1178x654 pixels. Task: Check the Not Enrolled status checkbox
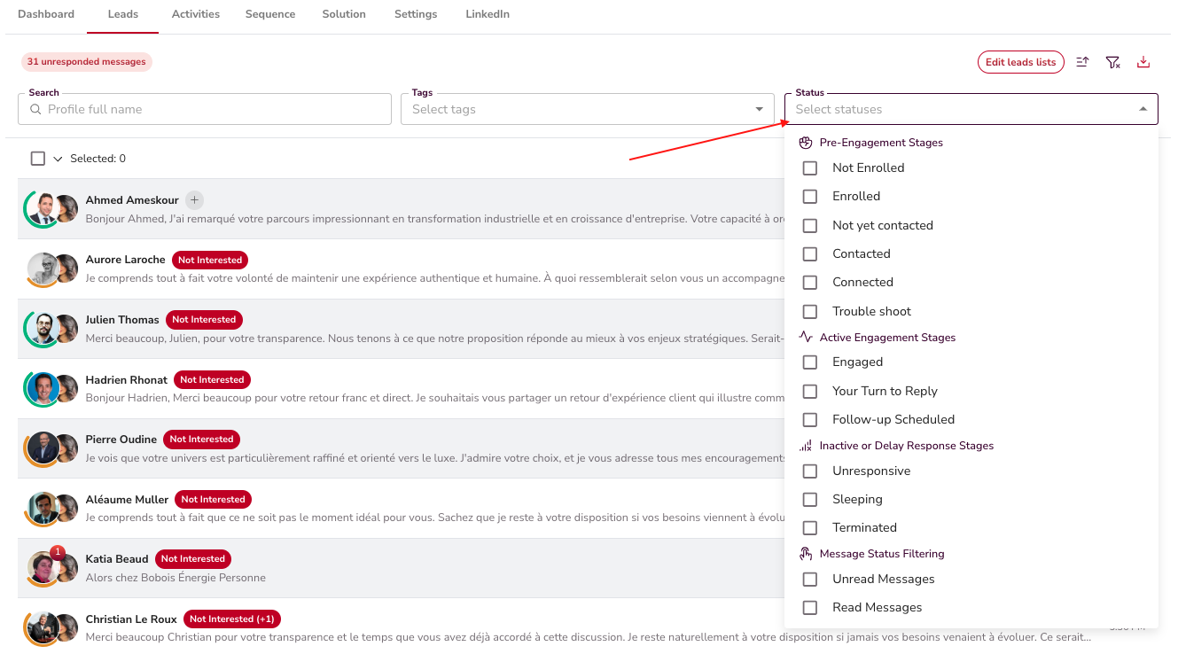809,168
